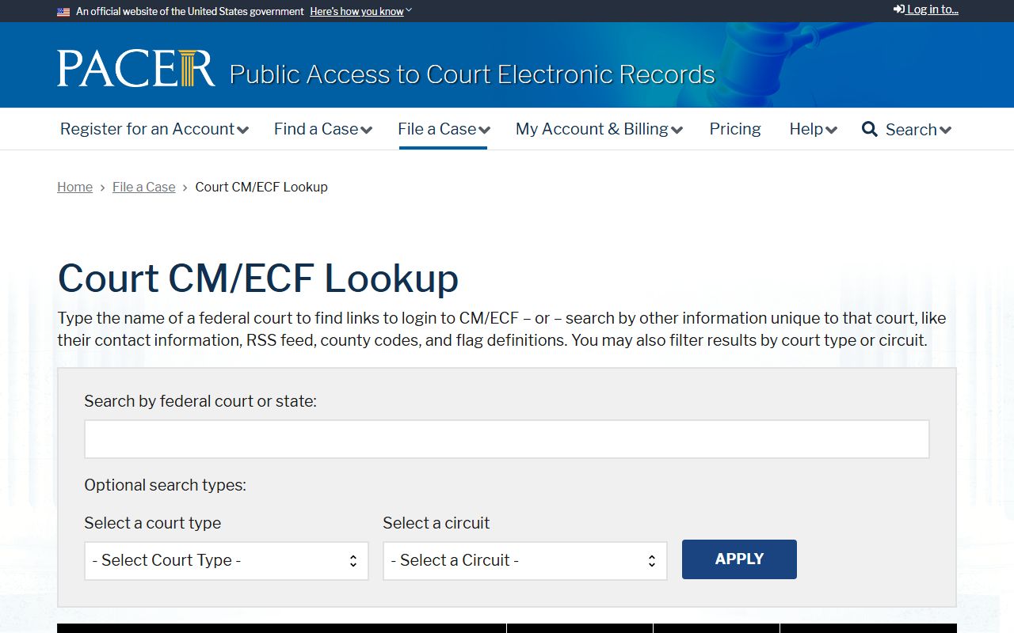The width and height of the screenshot is (1014, 633).
Task: Click the APPLY button
Action: 739,559
